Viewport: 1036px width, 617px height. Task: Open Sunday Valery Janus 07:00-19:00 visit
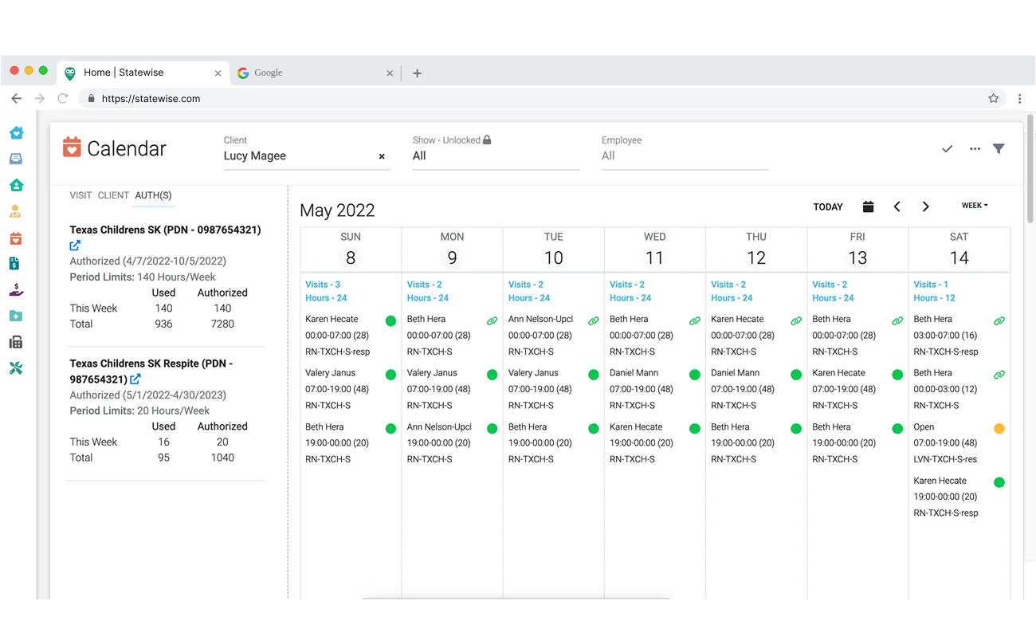(351, 389)
